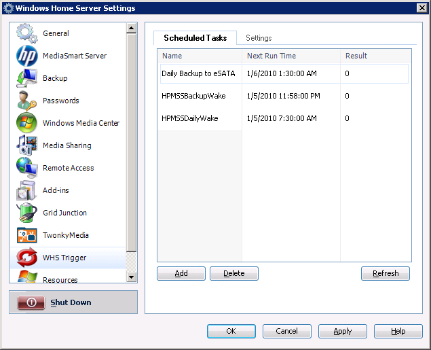Close the Windows Home Server Settings window
The width and height of the screenshot is (431, 350).
(x=422, y=8)
